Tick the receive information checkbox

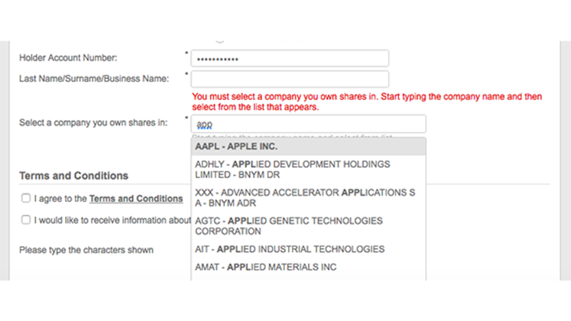[26, 220]
